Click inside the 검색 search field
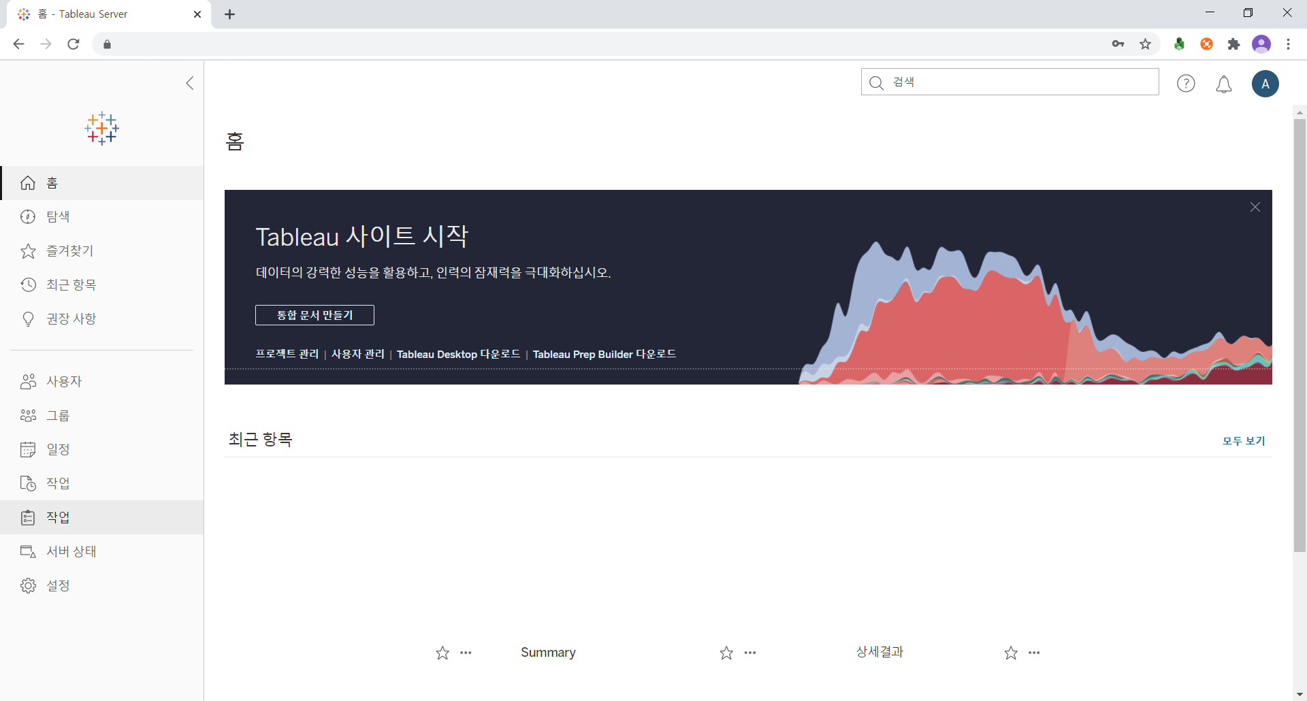Image resolution: width=1307 pixels, height=701 pixels. pyautogui.click(x=1010, y=82)
